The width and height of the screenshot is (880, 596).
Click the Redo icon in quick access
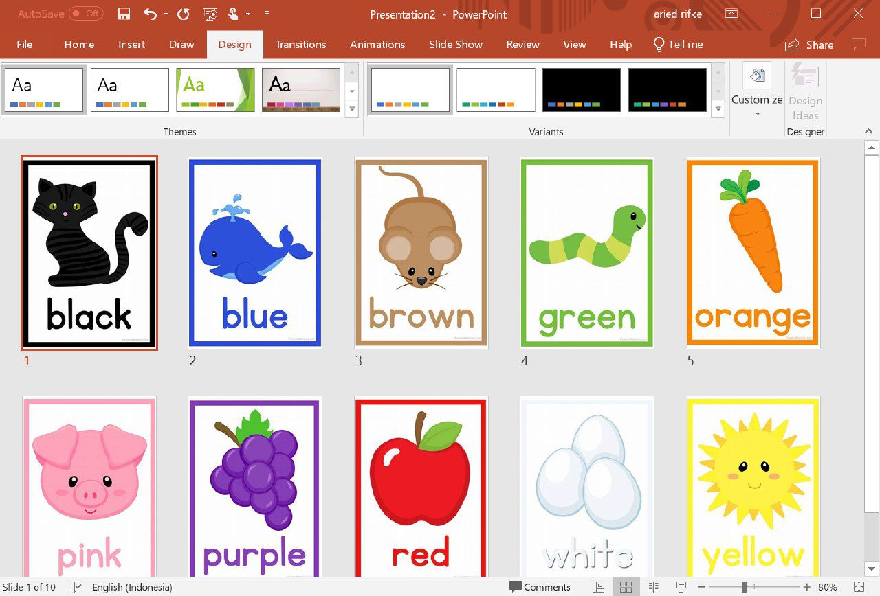pos(183,14)
